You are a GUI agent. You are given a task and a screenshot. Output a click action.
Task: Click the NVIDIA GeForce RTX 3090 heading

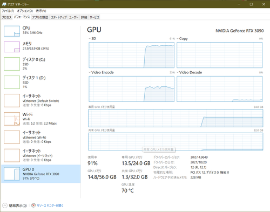pyautogui.click(x=239, y=31)
